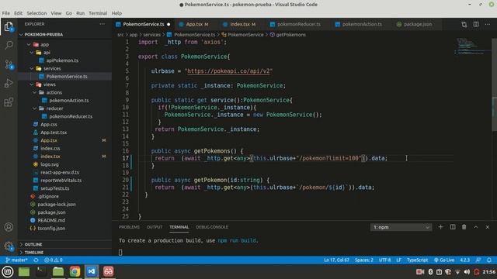Open Explorer more actions ellipsis
The image size is (497, 279).
pos(102,24)
